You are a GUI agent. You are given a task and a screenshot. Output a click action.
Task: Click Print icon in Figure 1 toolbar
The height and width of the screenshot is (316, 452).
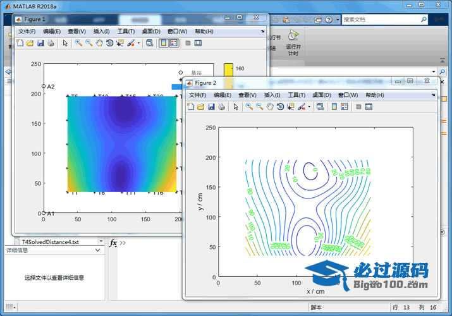coord(51,43)
